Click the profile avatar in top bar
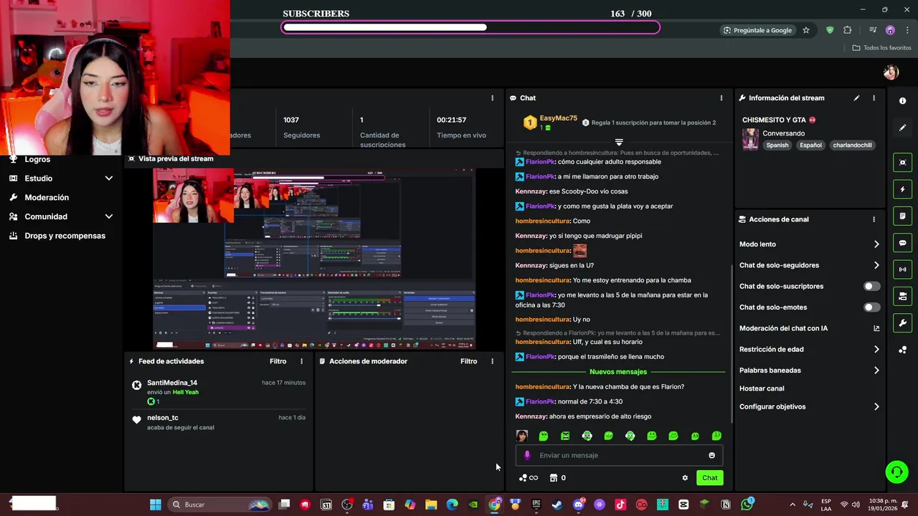The width and height of the screenshot is (918, 516). (891, 72)
